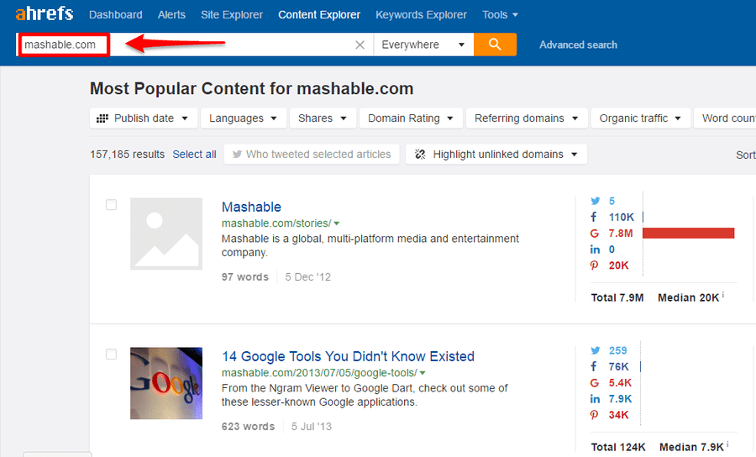
Task: Click the Select all link
Action: (x=194, y=155)
